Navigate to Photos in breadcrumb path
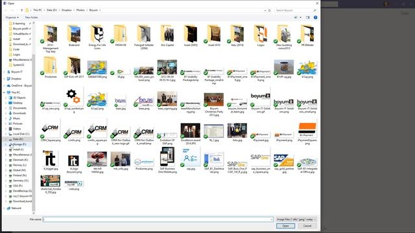 point(80,10)
